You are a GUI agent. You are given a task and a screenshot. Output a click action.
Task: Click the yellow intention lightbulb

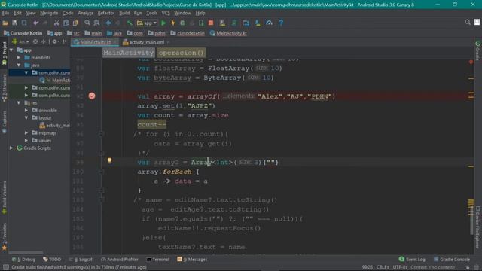[x=109, y=160]
